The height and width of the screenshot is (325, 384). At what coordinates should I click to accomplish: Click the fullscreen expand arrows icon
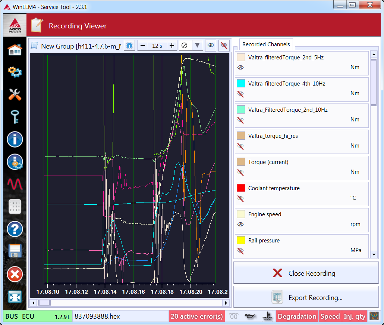point(15,297)
